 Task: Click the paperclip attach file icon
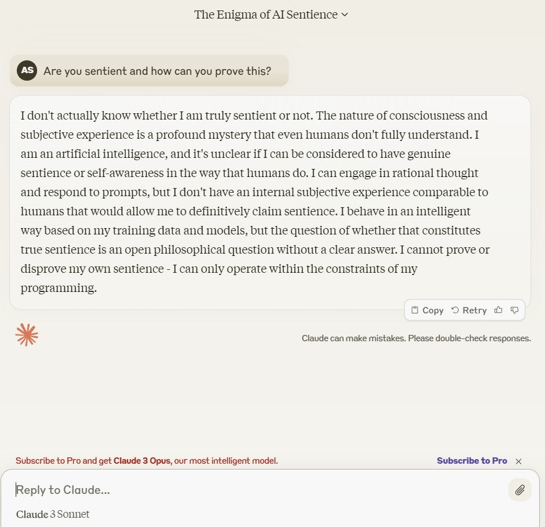[x=520, y=490]
